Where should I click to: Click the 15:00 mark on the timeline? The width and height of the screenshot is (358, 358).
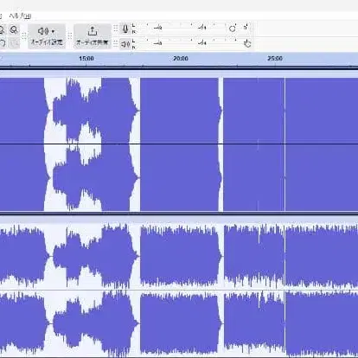86,59
